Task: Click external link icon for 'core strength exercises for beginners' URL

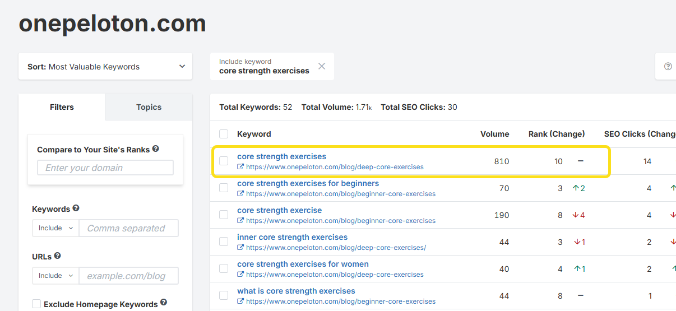Action: pyautogui.click(x=240, y=194)
